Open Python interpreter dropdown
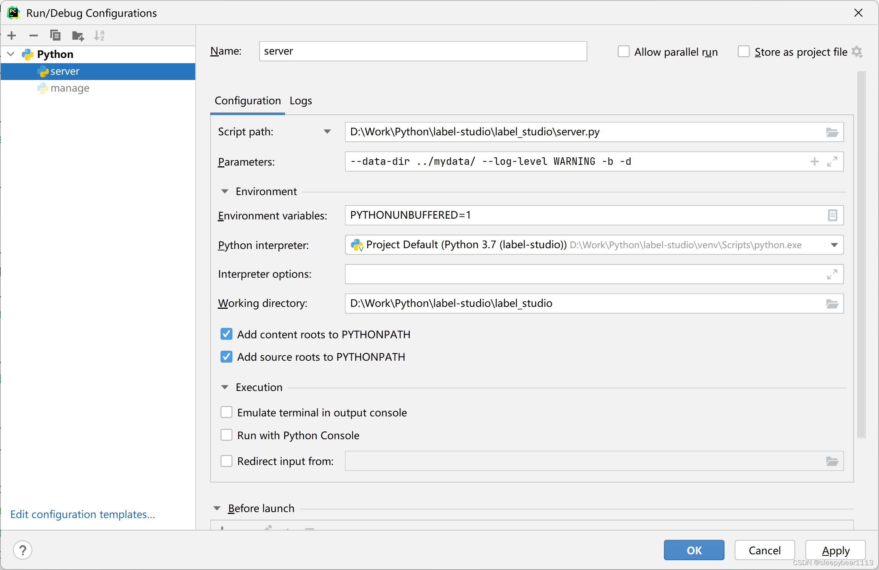The height and width of the screenshot is (570, 879). coord(834,245)
